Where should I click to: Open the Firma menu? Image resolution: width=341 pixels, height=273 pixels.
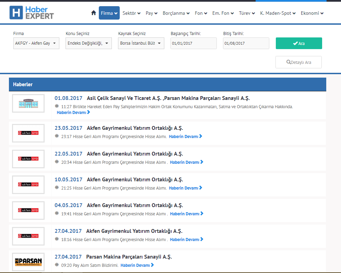tap(109, 13)
